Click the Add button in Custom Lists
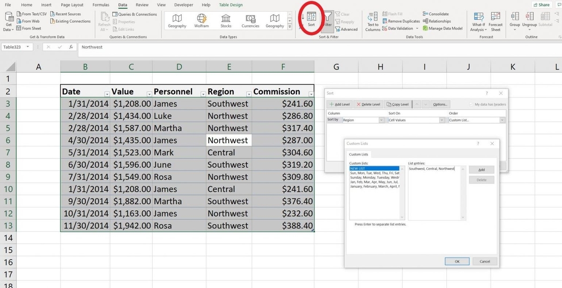 coord(481,169)
